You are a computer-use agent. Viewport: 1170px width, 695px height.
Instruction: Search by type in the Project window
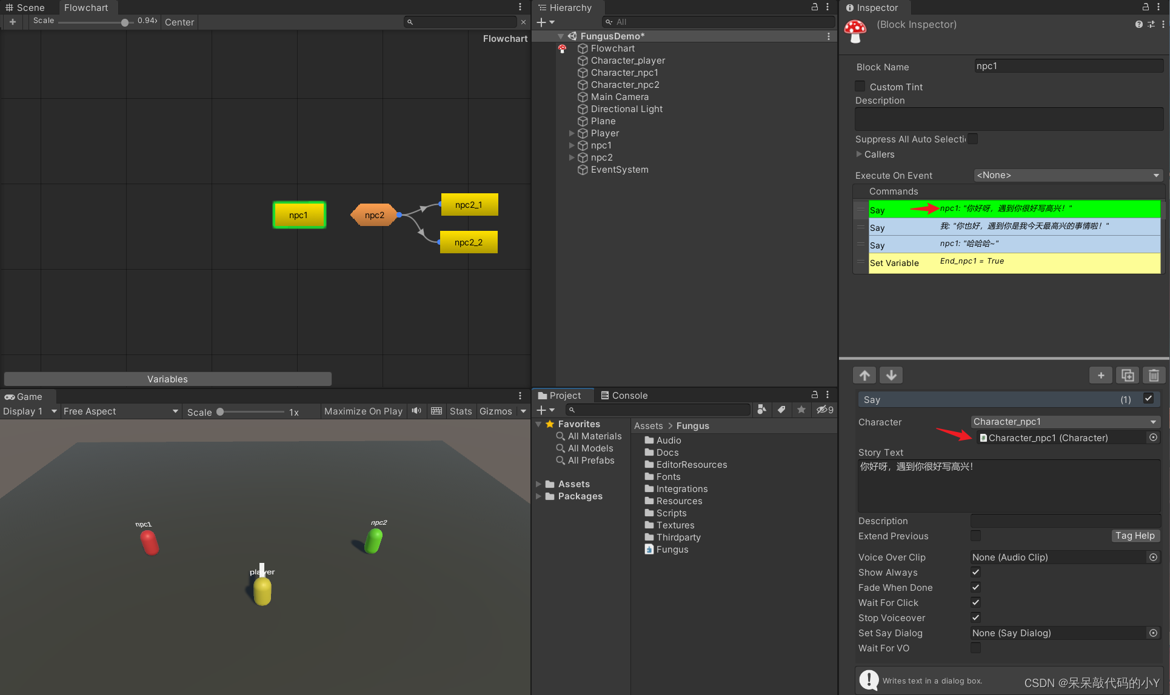(x=762, y=410)
